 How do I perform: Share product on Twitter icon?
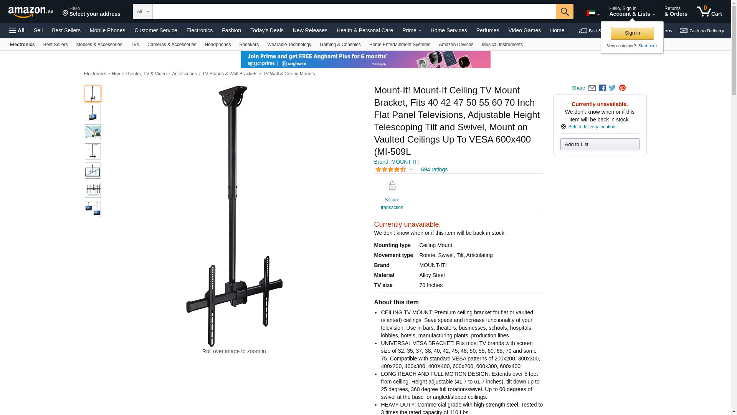[x=612, y=88]
